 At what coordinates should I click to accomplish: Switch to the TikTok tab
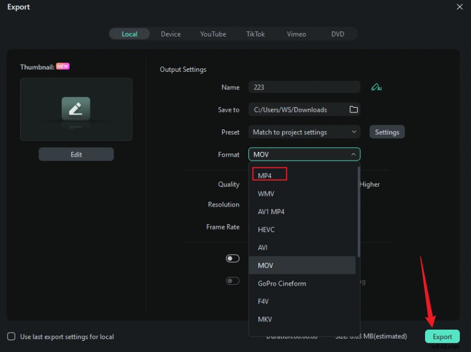pos(255,34)
